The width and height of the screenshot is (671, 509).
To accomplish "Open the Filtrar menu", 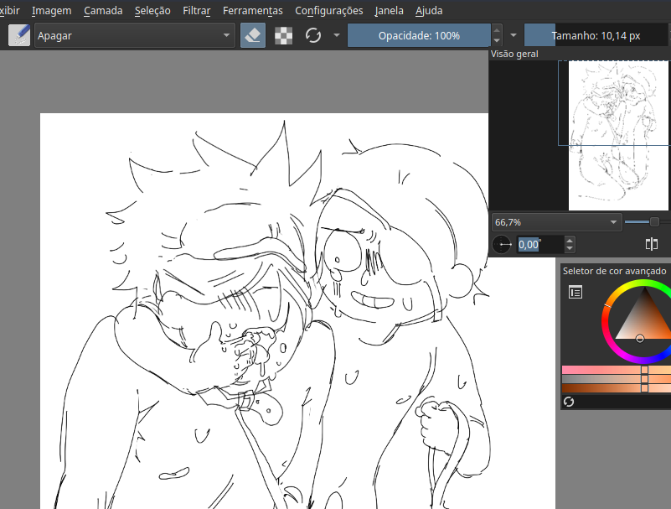I will tap(196, 10).
